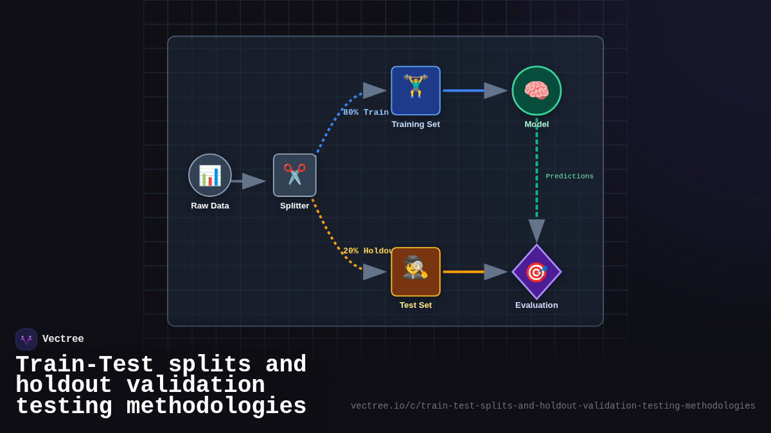Image resolution: width=771 pixels, height=433 pixels.
Task: Click the "Raw Data" text label
Action: point(210,206)
